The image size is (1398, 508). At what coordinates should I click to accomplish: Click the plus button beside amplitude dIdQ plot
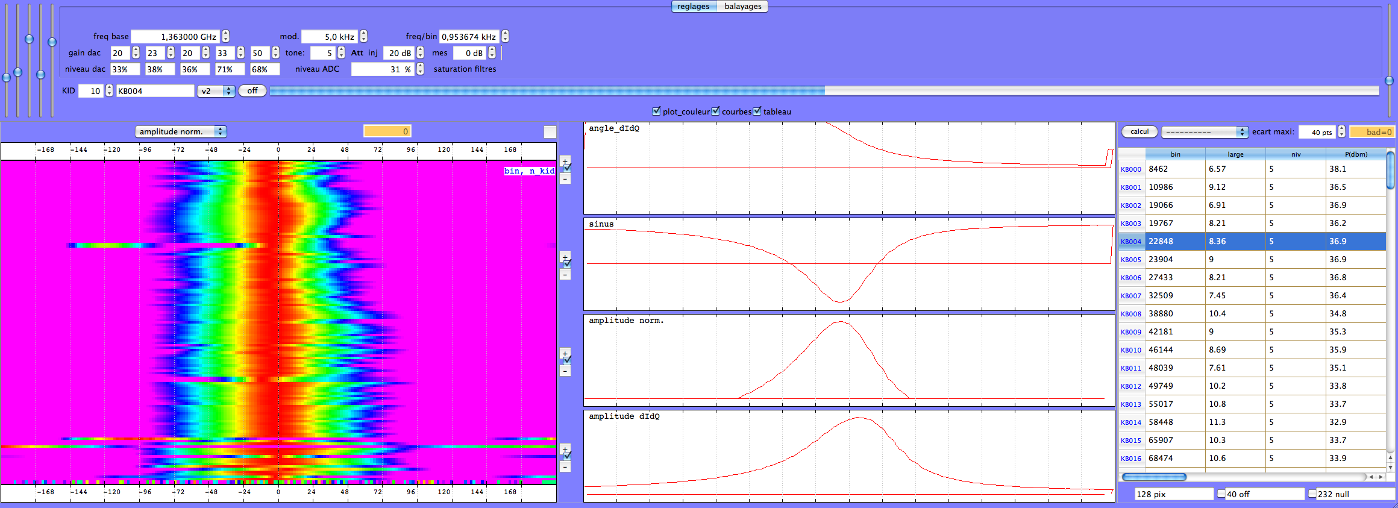(x=565, y=449)
